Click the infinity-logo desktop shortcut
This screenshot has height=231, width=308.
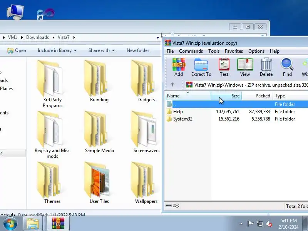pos(46,14)
